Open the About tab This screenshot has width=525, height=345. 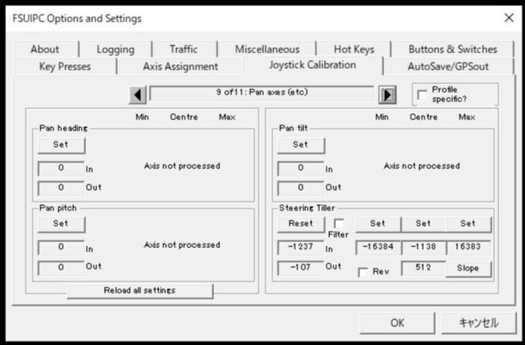45,50
